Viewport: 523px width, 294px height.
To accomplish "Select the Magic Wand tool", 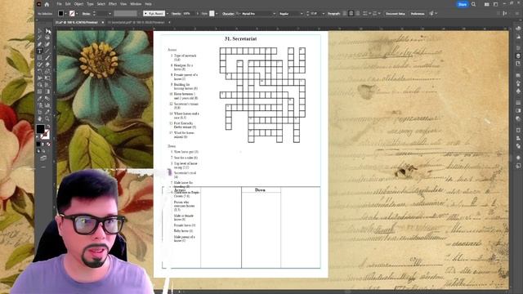I will [x=40, y=38].
